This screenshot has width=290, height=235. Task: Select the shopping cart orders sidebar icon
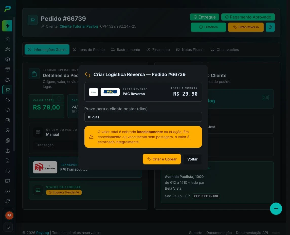pos(8,90)
